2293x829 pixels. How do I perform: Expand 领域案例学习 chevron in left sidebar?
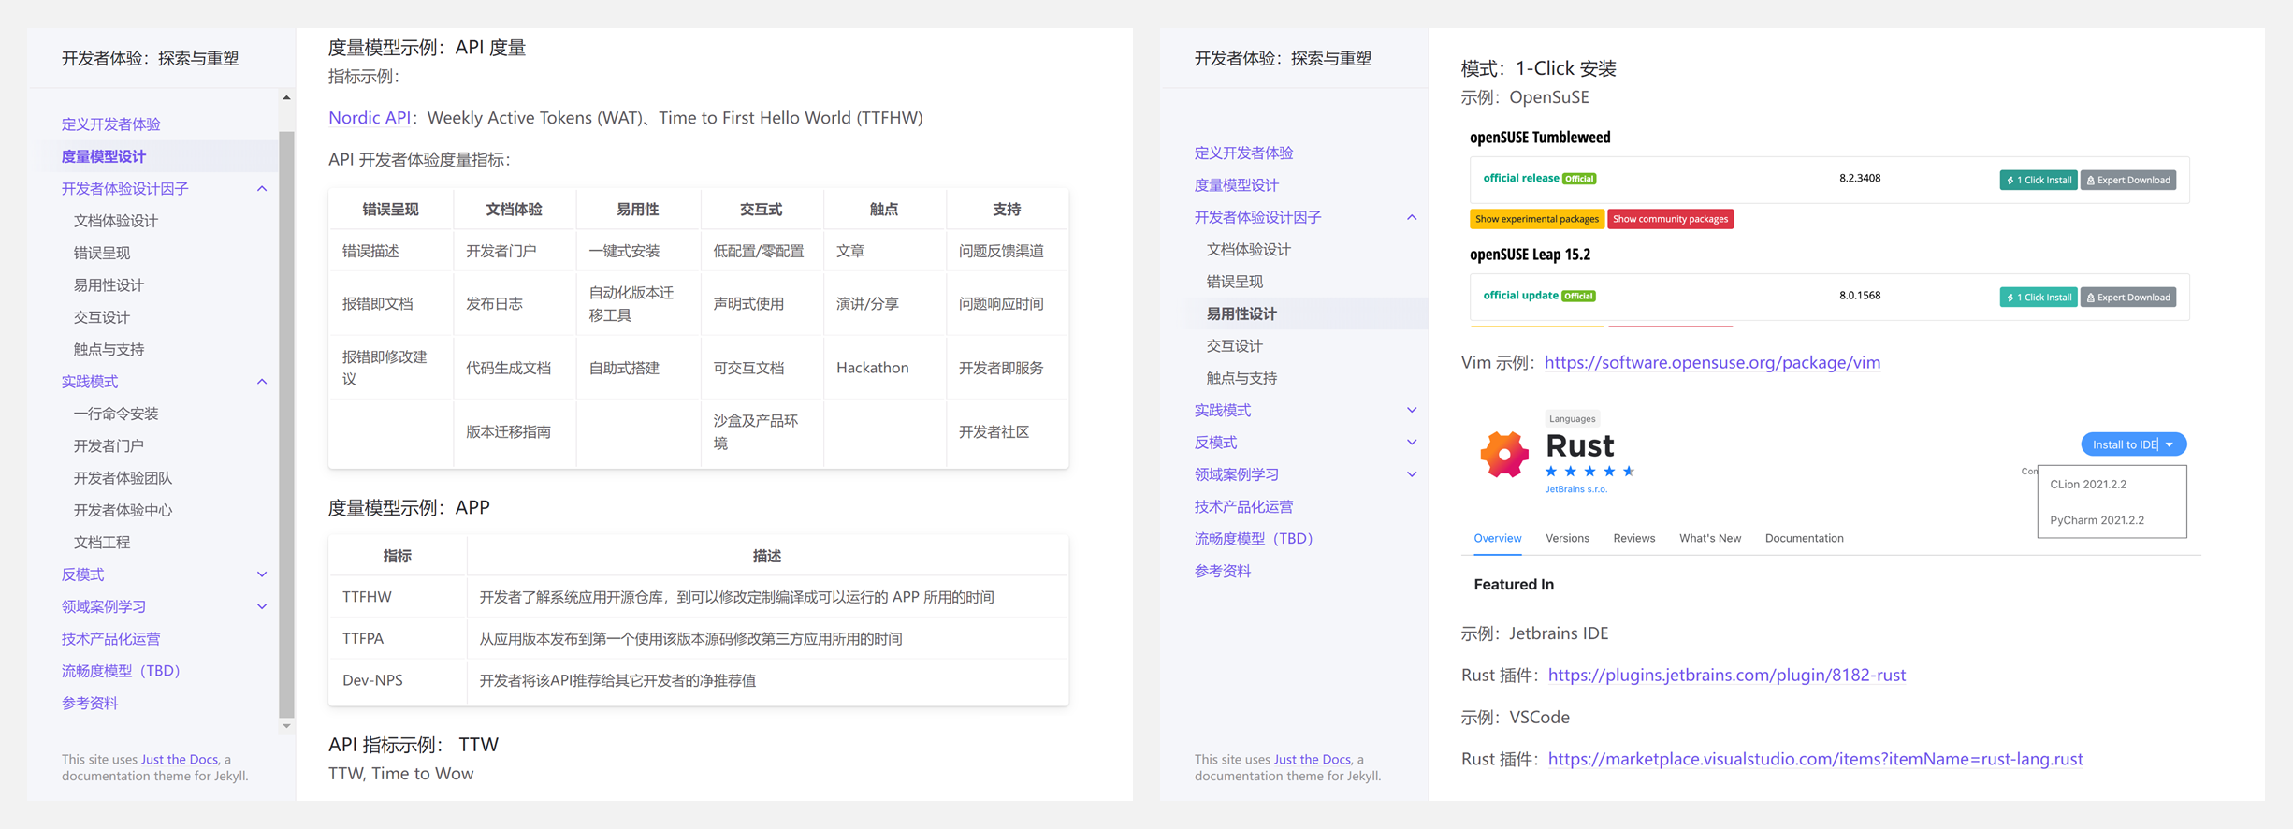tap(262, 606)
